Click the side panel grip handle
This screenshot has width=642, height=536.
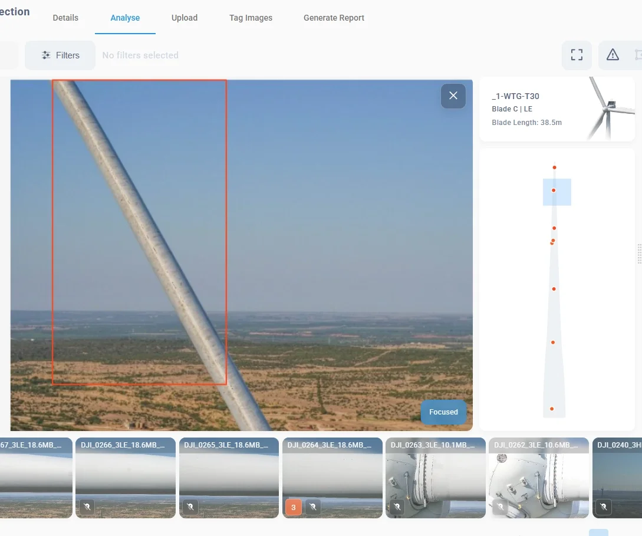coord(640,254)
